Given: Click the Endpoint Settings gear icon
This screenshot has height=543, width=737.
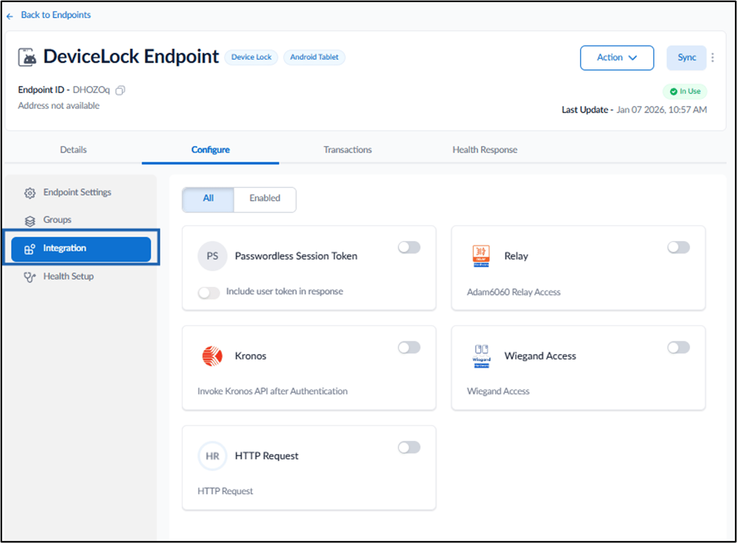Looking at the screenshot, I should click(30, 193).
